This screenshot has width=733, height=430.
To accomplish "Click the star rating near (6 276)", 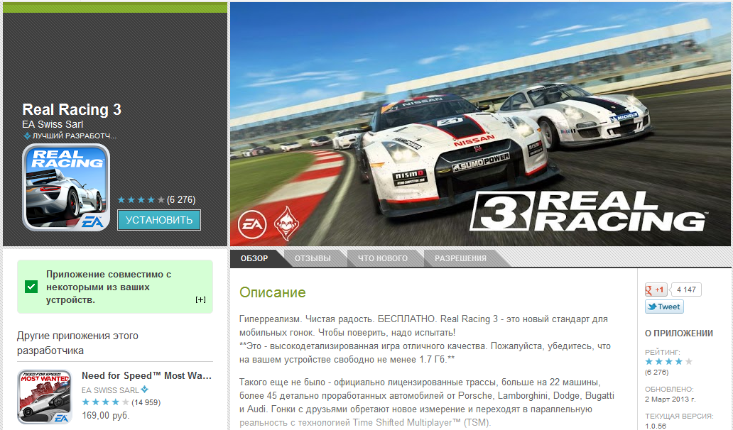I will point(141,200).
